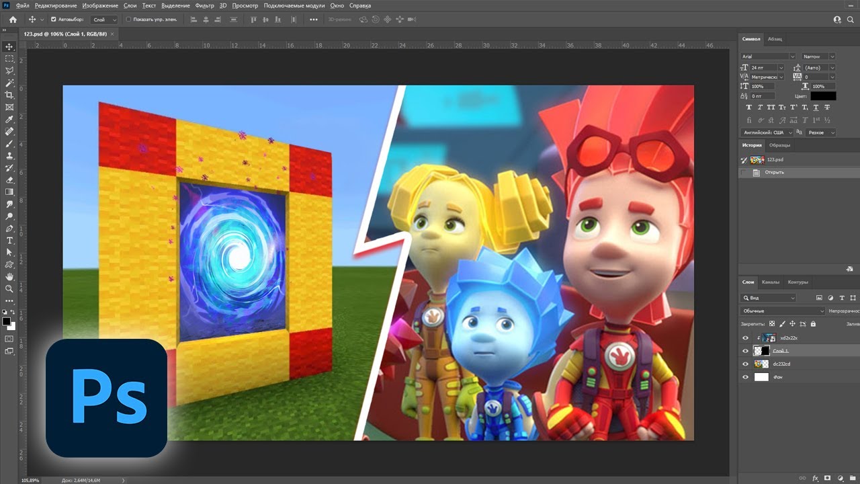860x484 pixels.
Task: Click the fx layer style icon
Action: tap(816, 477)
